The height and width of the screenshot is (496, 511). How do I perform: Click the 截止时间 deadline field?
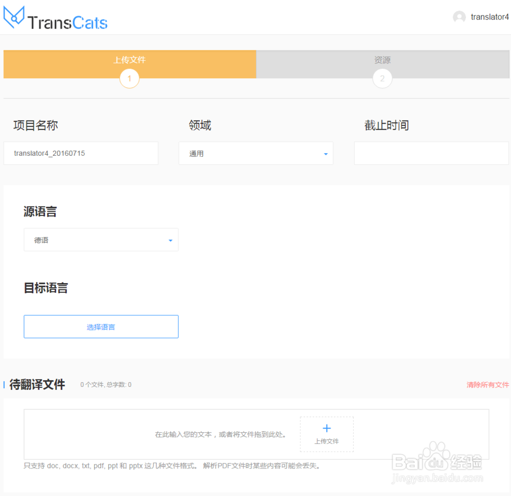(431, 153)
